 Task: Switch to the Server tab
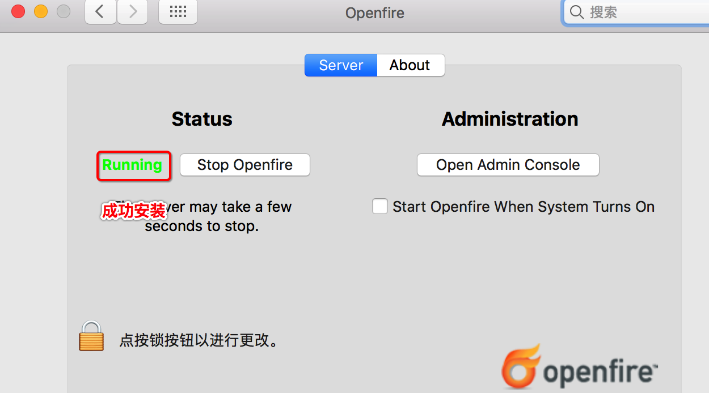tap(341, 65)
